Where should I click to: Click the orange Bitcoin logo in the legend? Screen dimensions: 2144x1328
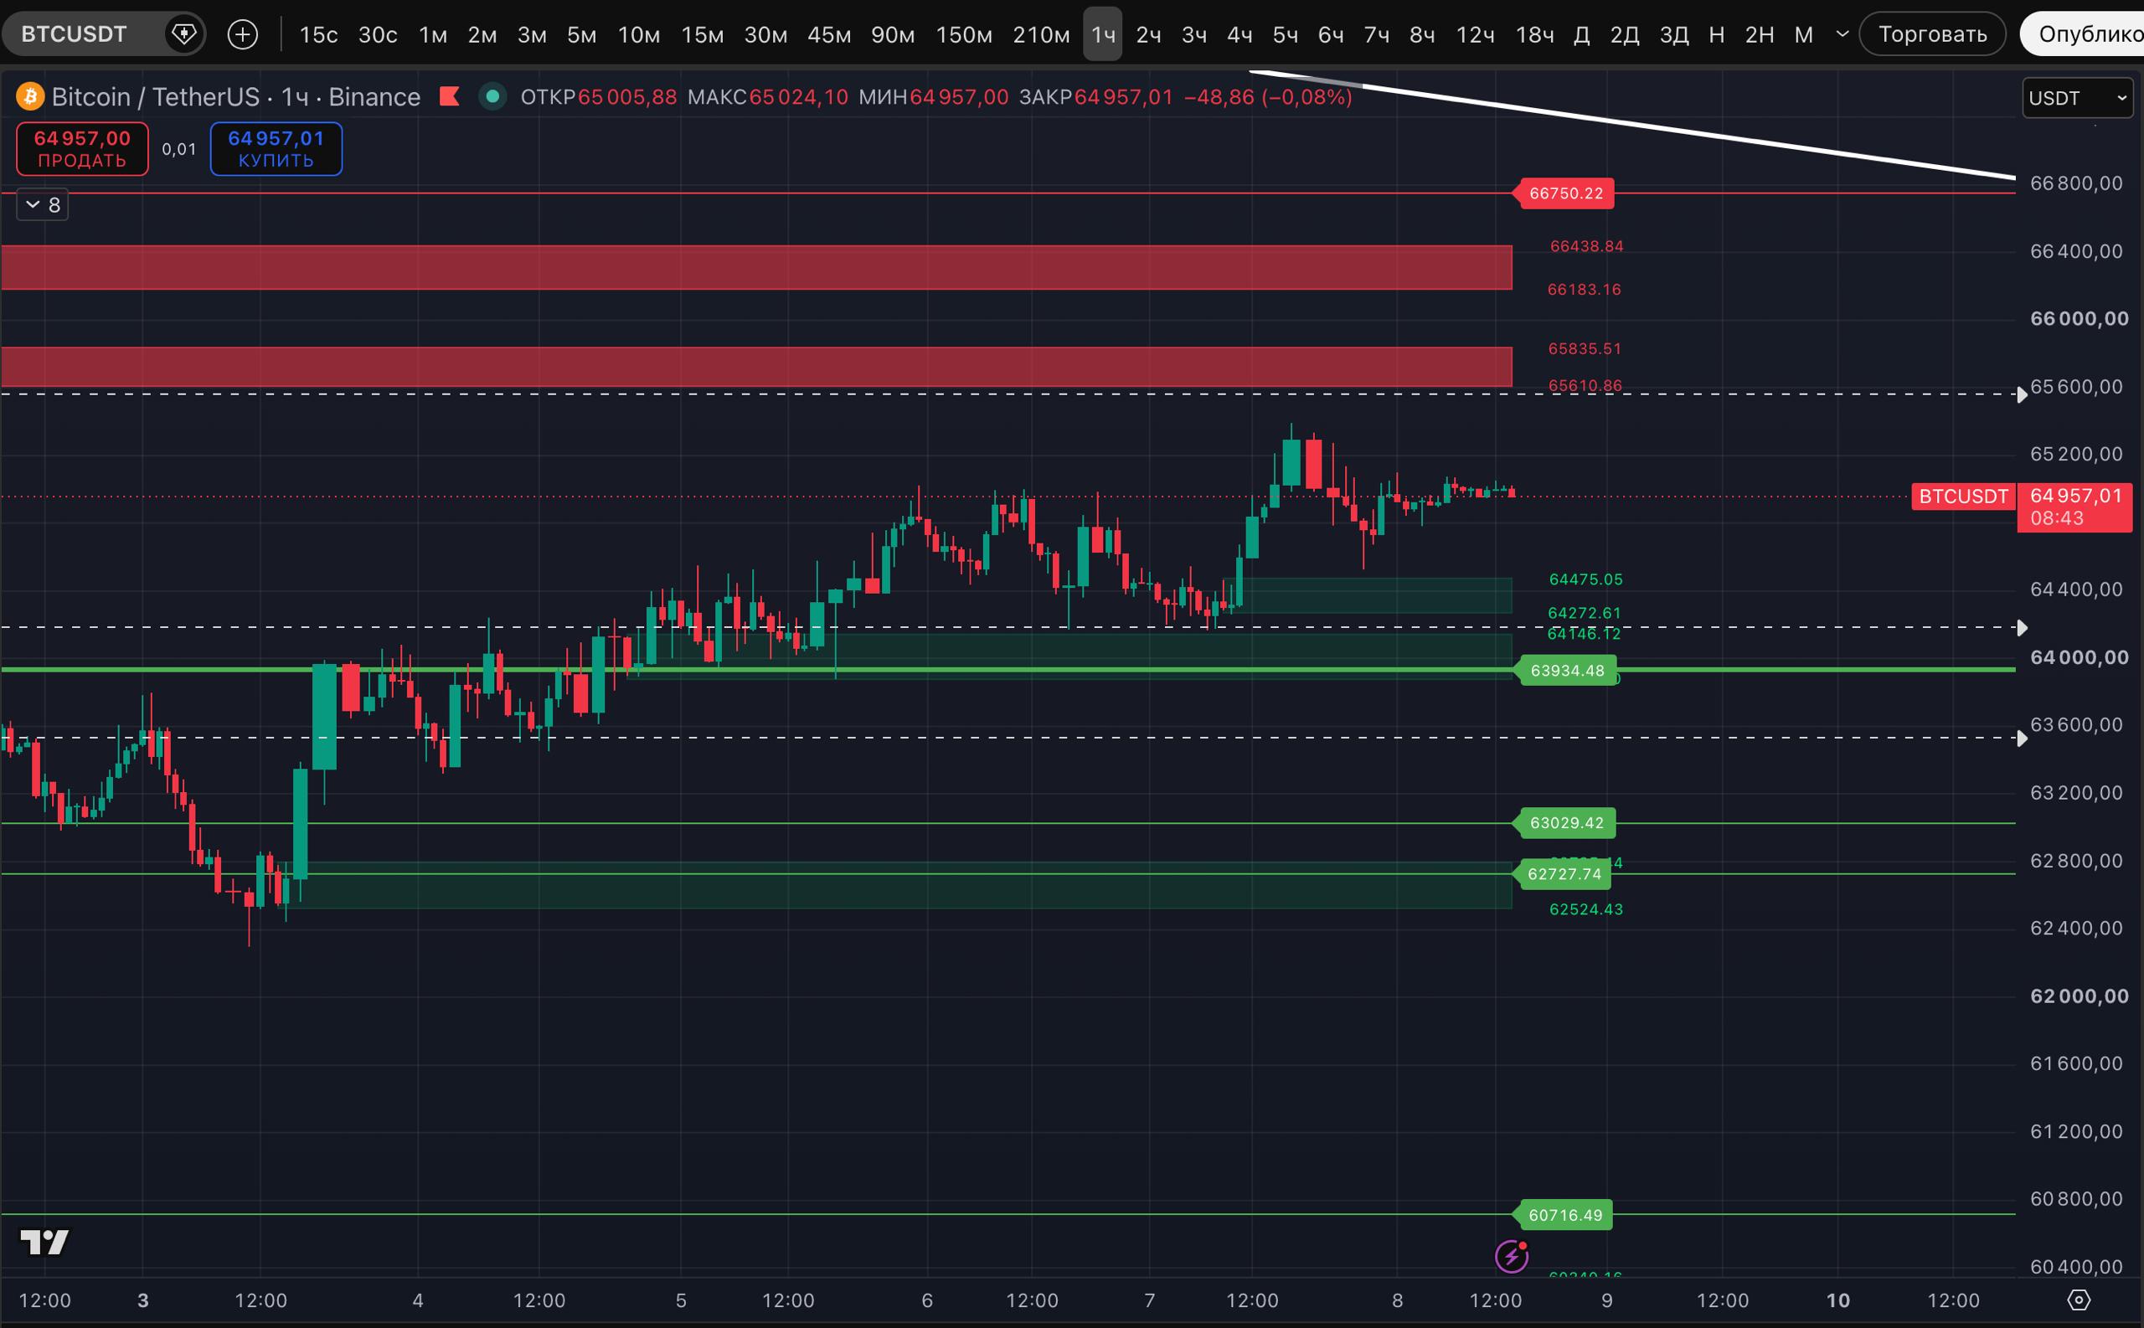(x=30, y=96)
